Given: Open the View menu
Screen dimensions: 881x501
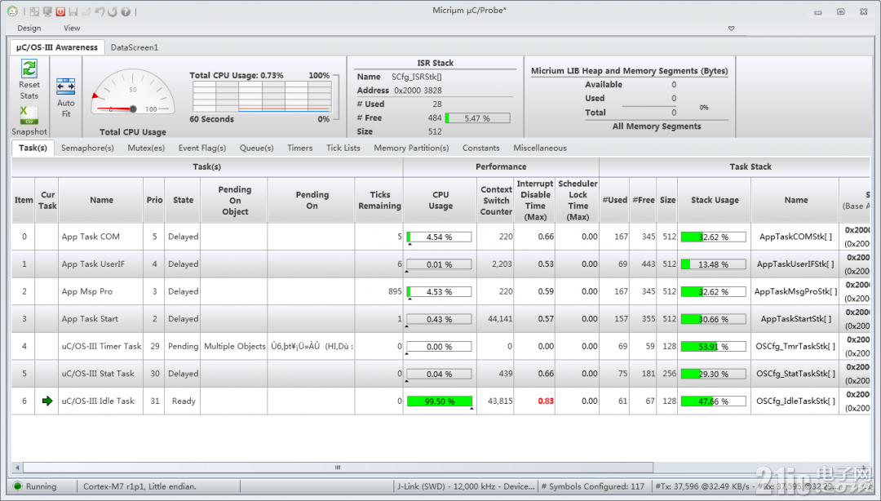Looking at the screenshot, I should click(x=72, y=28).
